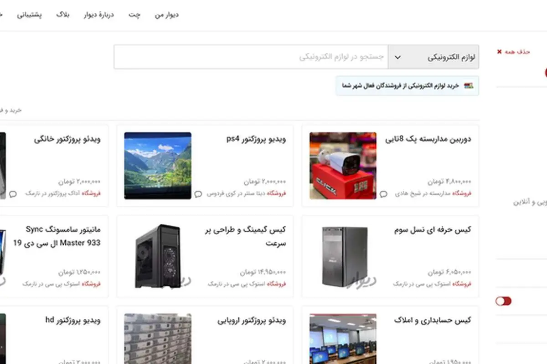547x364 pixels.
Task: Click the خرید لوازم الکترونیکی sellers banner
Action: [408, 86]
